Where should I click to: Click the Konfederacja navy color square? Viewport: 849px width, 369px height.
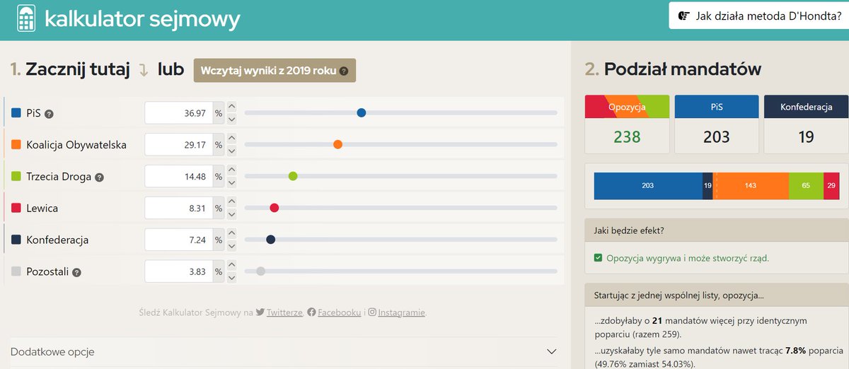(16, 240)
